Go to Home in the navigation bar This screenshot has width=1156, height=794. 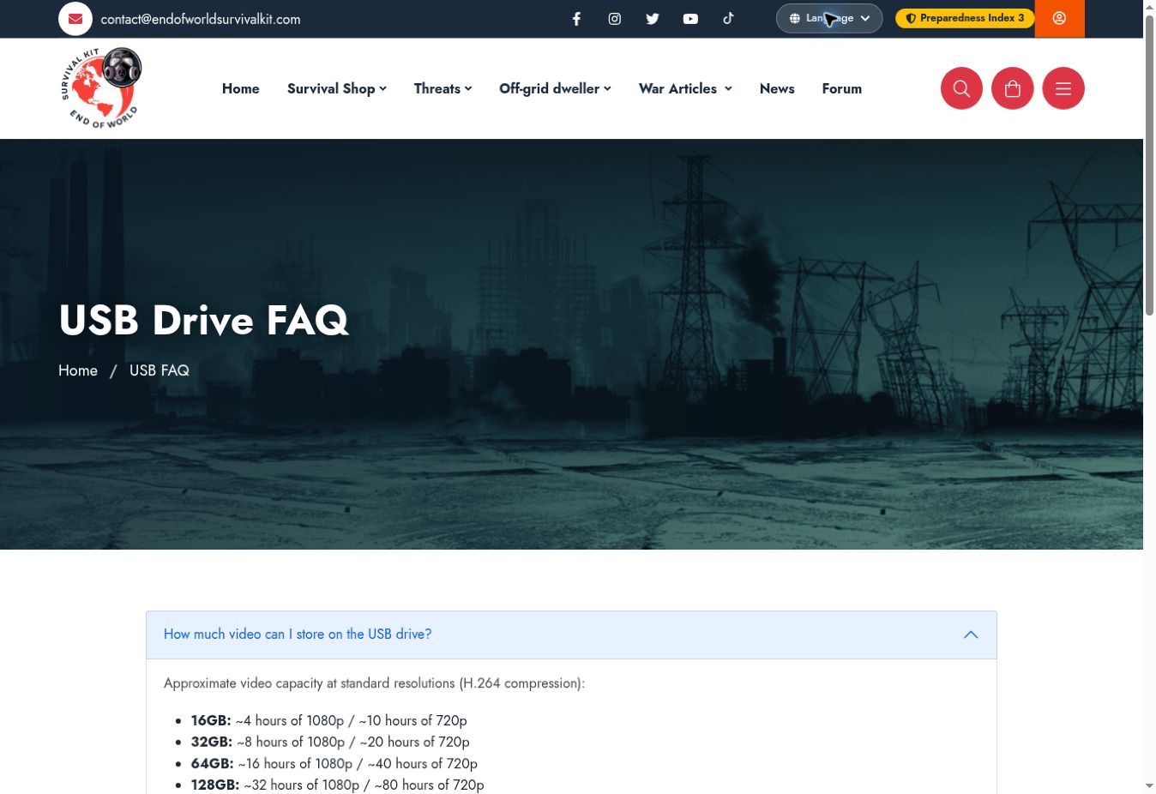coord(241,88)
